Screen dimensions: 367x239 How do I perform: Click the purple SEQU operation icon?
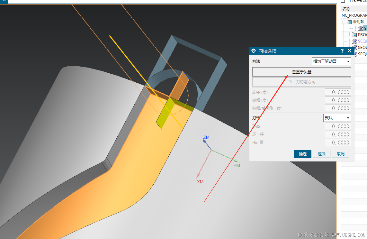point(354,41)
